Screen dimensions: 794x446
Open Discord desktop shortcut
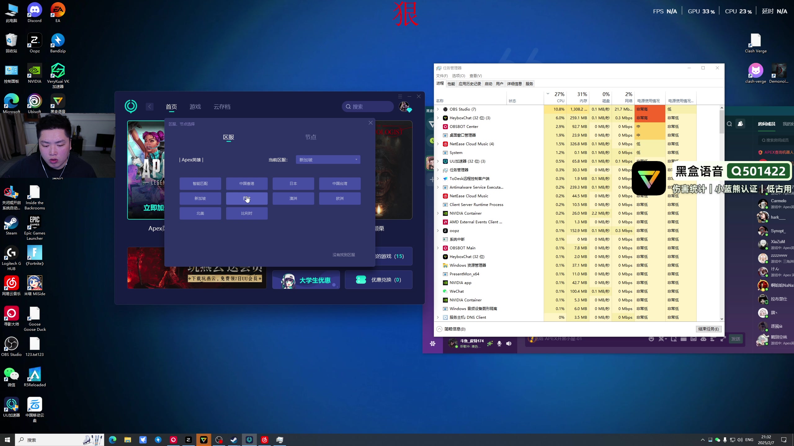tap(34, 12)
